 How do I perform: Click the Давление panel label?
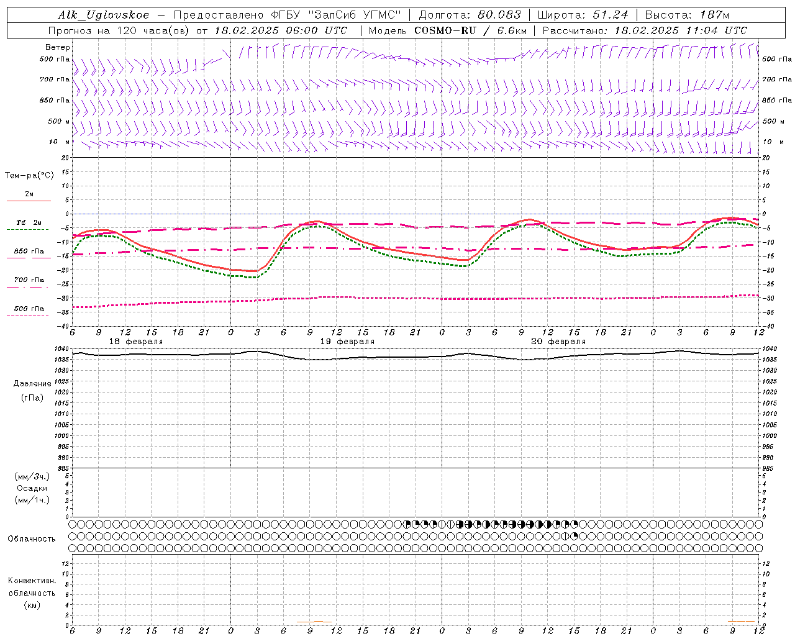pyautogui.click(x=32, y=384)
